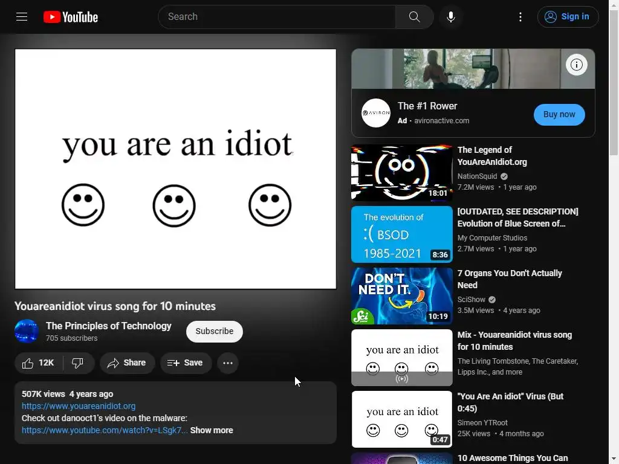Like the video with thumbs up
The height and width of the screenshot is (464, 619).
pos(38,363)
